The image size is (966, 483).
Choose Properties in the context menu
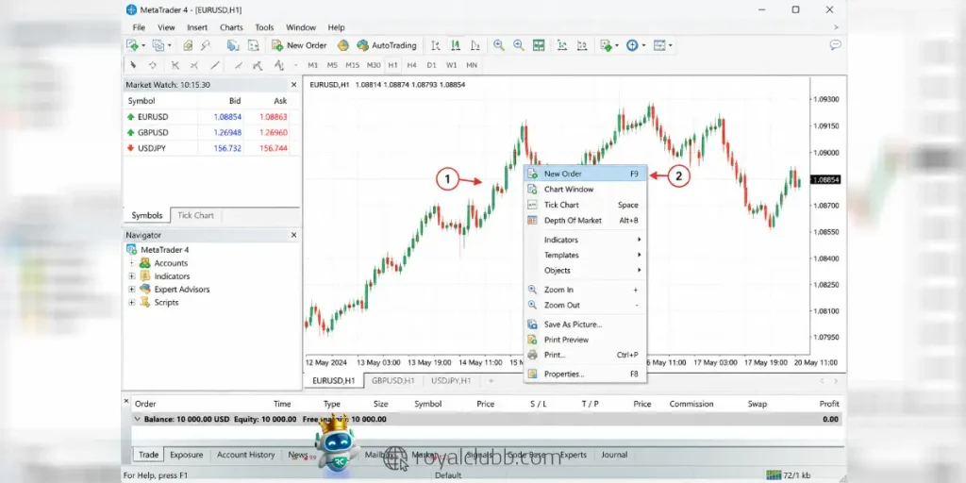point(585,374)
